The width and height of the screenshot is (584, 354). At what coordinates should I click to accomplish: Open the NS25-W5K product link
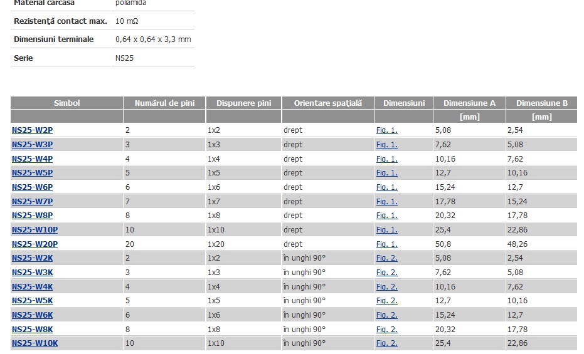(x=32, y=301)
